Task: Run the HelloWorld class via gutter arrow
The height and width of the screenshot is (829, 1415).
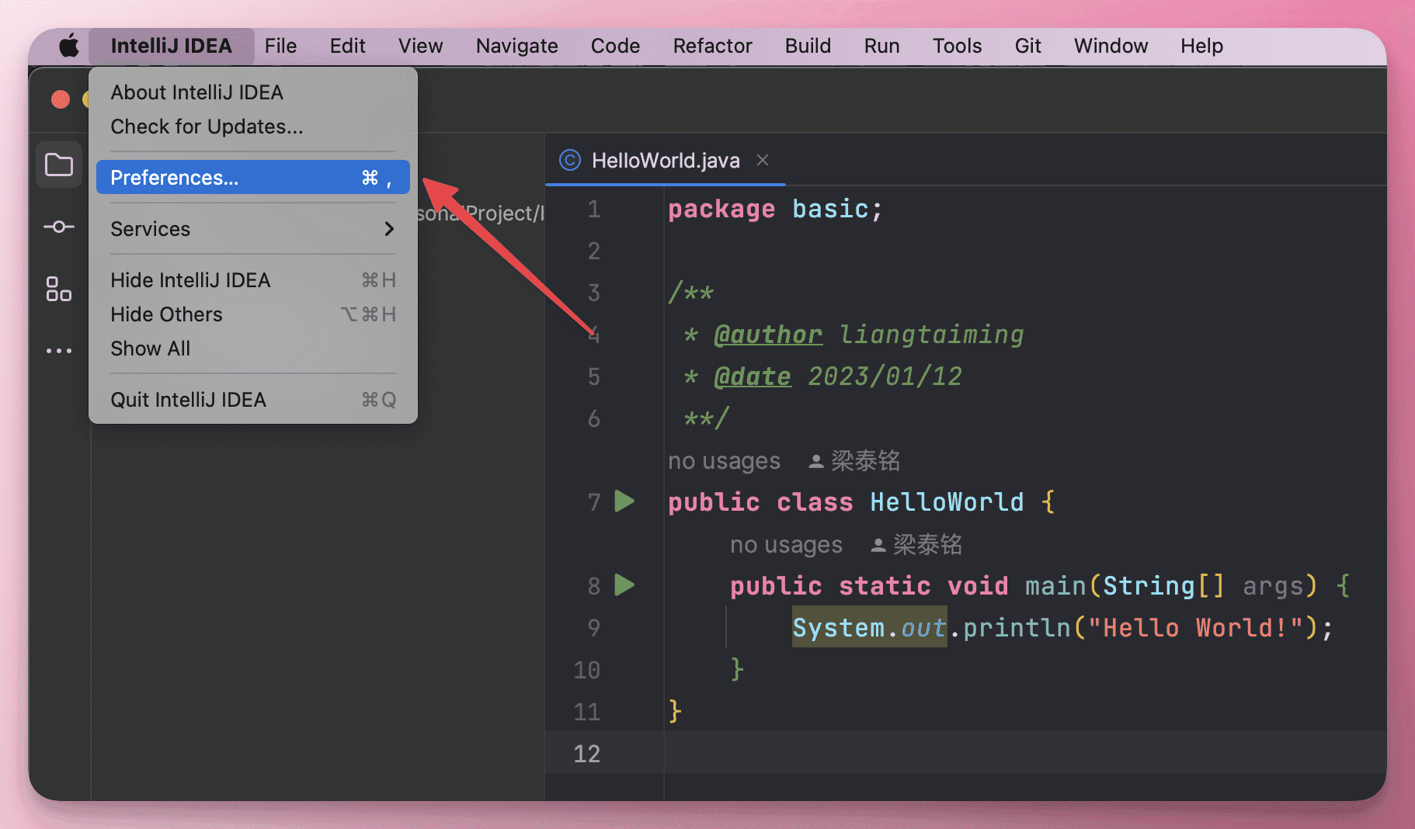Action: click(x=624, y=501)
